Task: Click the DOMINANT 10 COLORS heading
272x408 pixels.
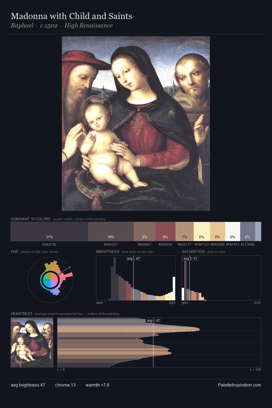Action: [x=30, y=219]
